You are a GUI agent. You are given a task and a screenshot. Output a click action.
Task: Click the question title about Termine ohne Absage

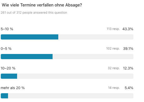(x=42, y=5)
